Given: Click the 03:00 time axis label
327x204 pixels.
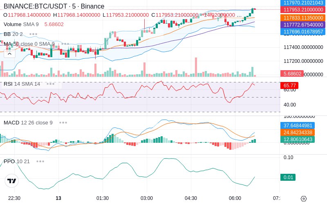Looking at the screenshot, I should 147,198.
